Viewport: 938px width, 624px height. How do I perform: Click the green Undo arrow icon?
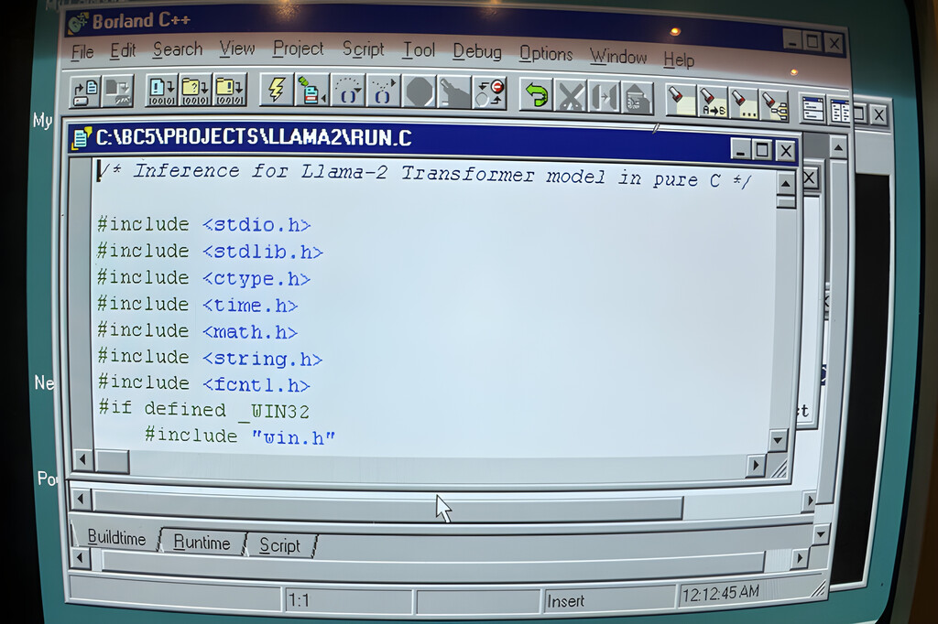536,95
